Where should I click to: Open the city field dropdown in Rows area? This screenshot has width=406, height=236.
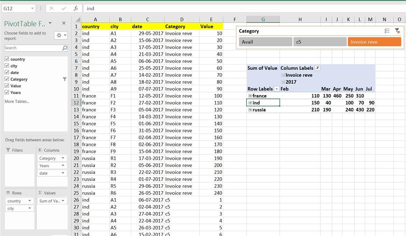click(x=30, y=208)
